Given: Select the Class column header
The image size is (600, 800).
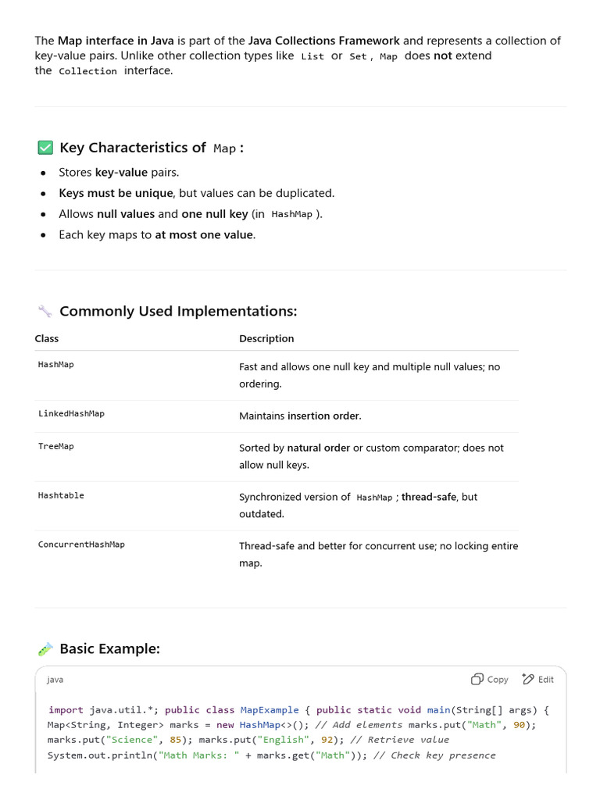Looking at the screenshot, I should click(x=47, y=338).
